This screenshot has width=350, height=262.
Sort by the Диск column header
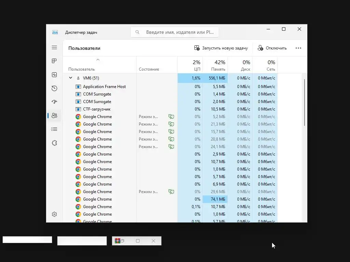(x=240, y=65)
